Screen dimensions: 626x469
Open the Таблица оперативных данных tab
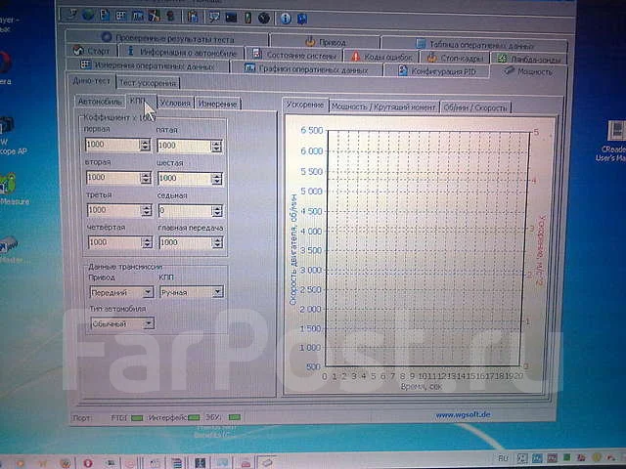[x=474, y=44]
